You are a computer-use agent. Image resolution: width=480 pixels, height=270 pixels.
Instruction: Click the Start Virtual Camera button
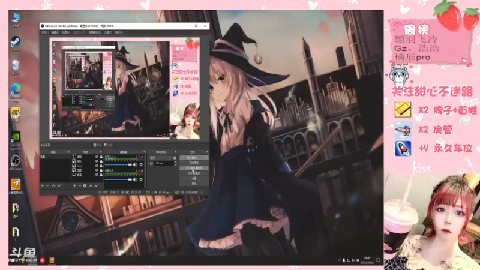coord(194,168)
